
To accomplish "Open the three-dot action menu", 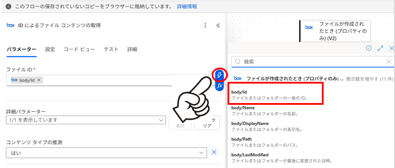I will point(206,26).
